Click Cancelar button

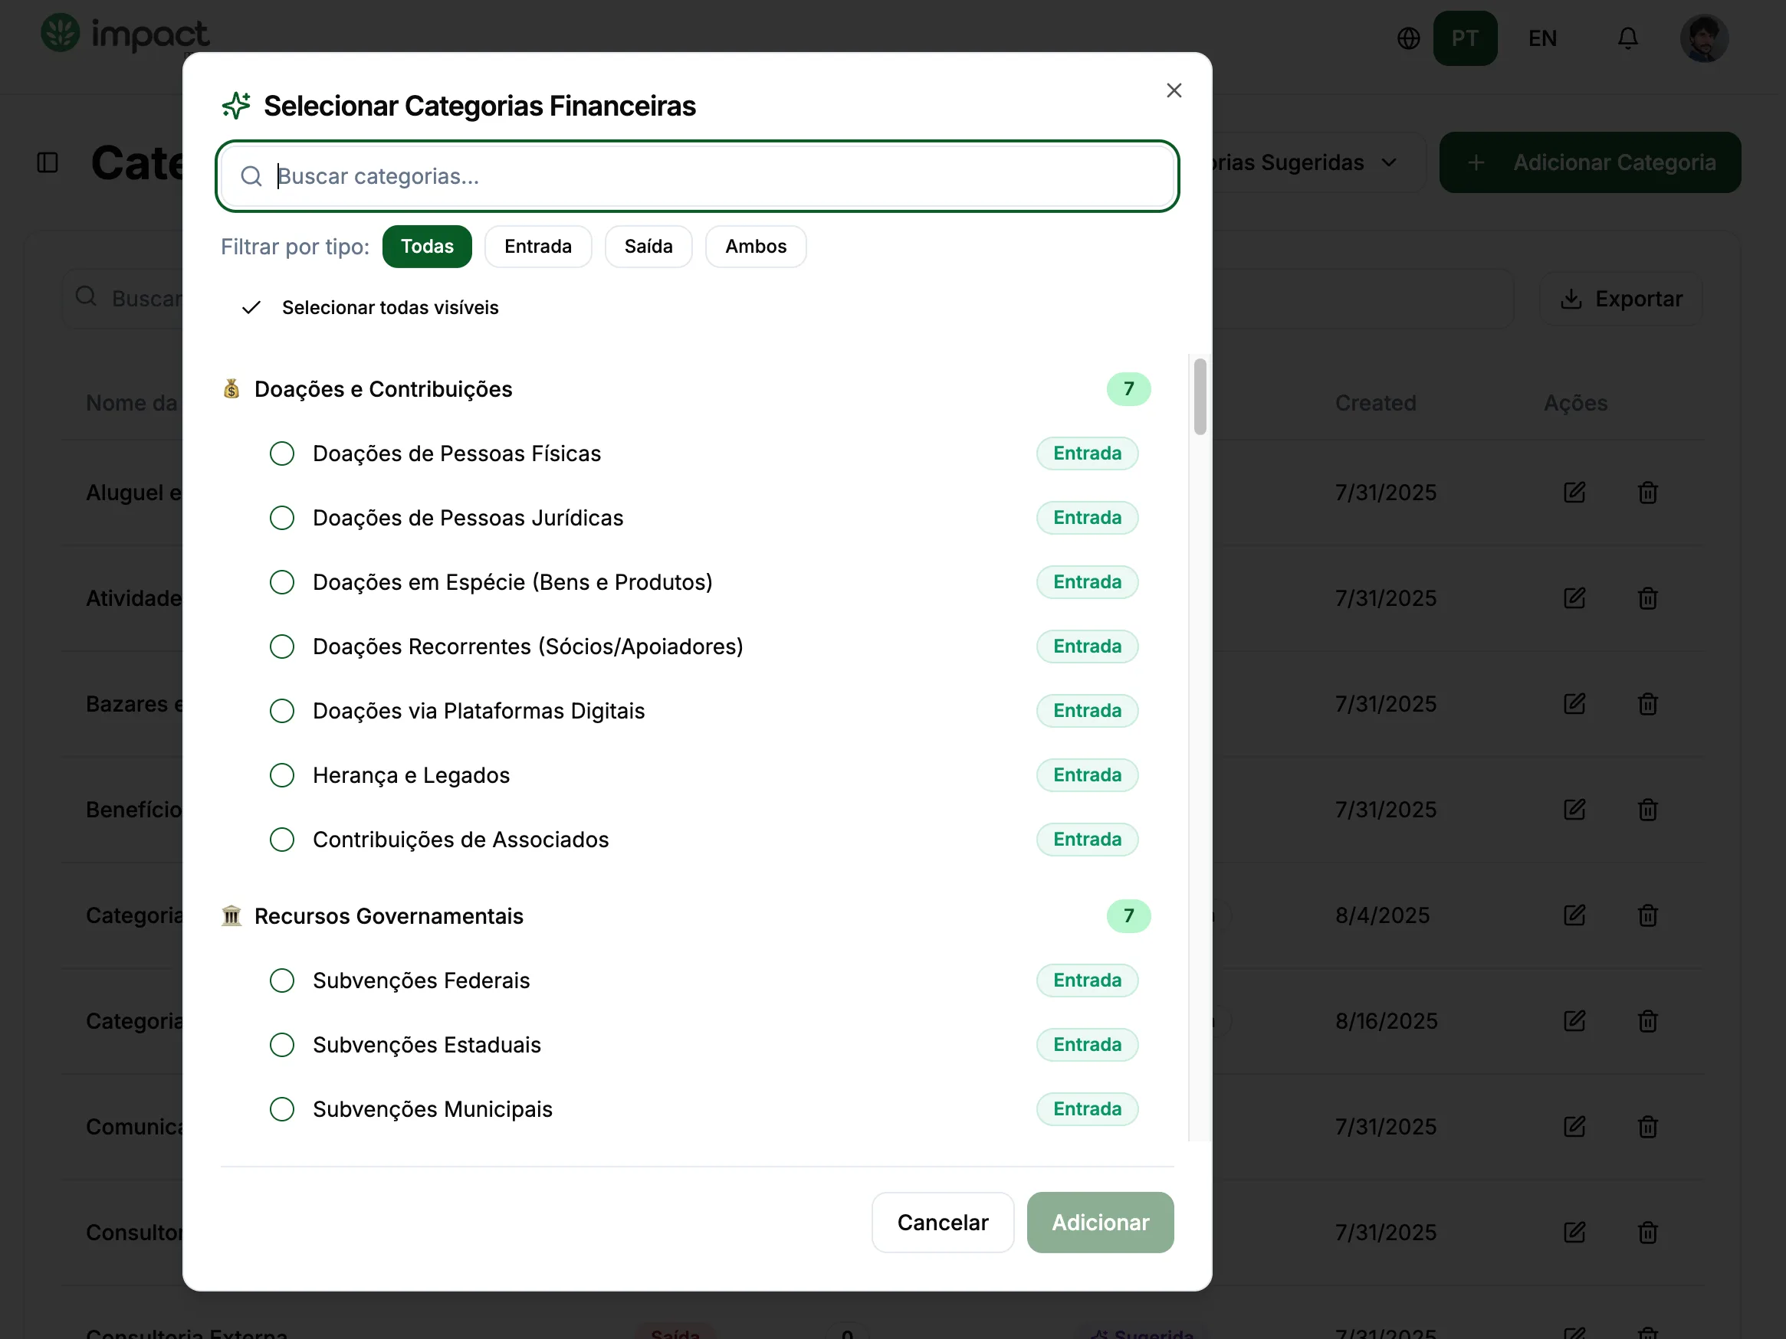(x=942, y=1222)
